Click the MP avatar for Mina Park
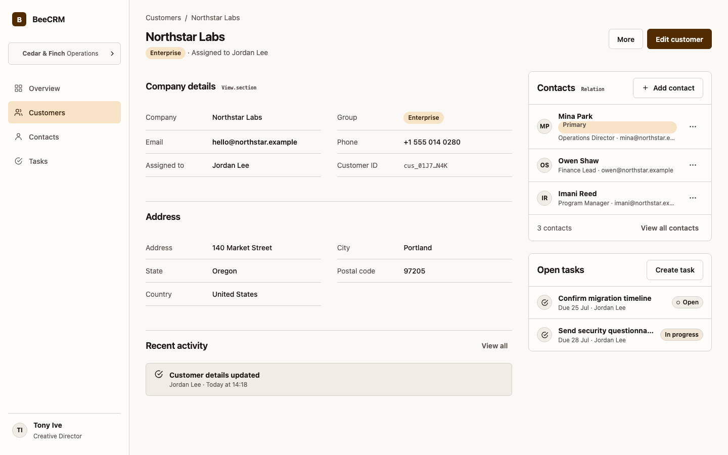This screenshot has width=728, height=455. 544,126
